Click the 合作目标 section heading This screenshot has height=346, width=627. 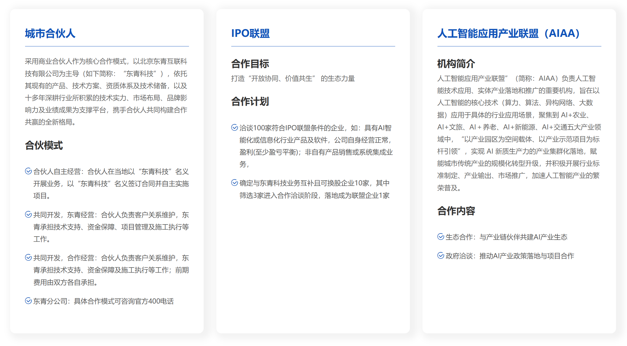tap(250, 64)
